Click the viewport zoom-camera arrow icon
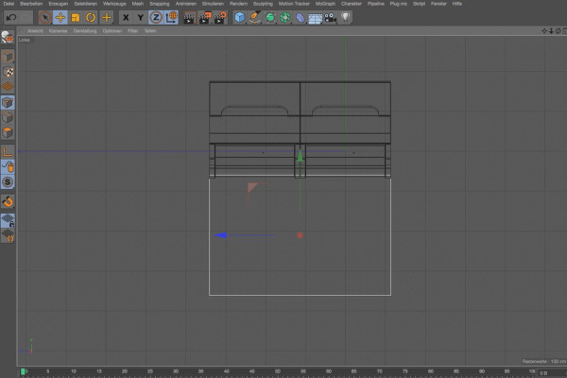 coord(551,31)
